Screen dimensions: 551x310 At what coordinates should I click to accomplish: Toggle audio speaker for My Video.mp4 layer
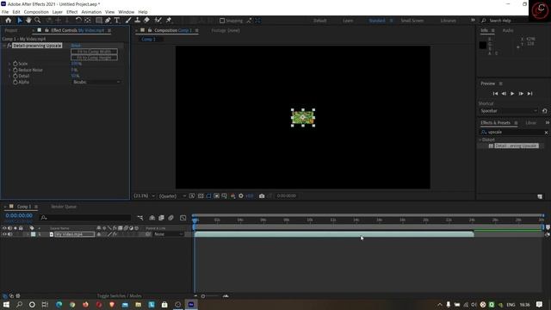9,234
